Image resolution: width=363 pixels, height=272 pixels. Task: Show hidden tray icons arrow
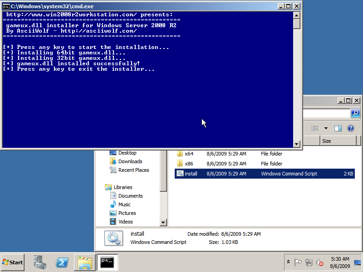coord(288,262)
